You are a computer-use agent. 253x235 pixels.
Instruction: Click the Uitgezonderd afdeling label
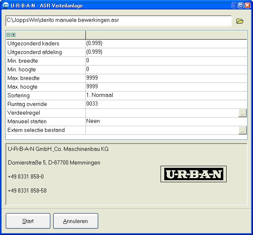pos(35,52)
